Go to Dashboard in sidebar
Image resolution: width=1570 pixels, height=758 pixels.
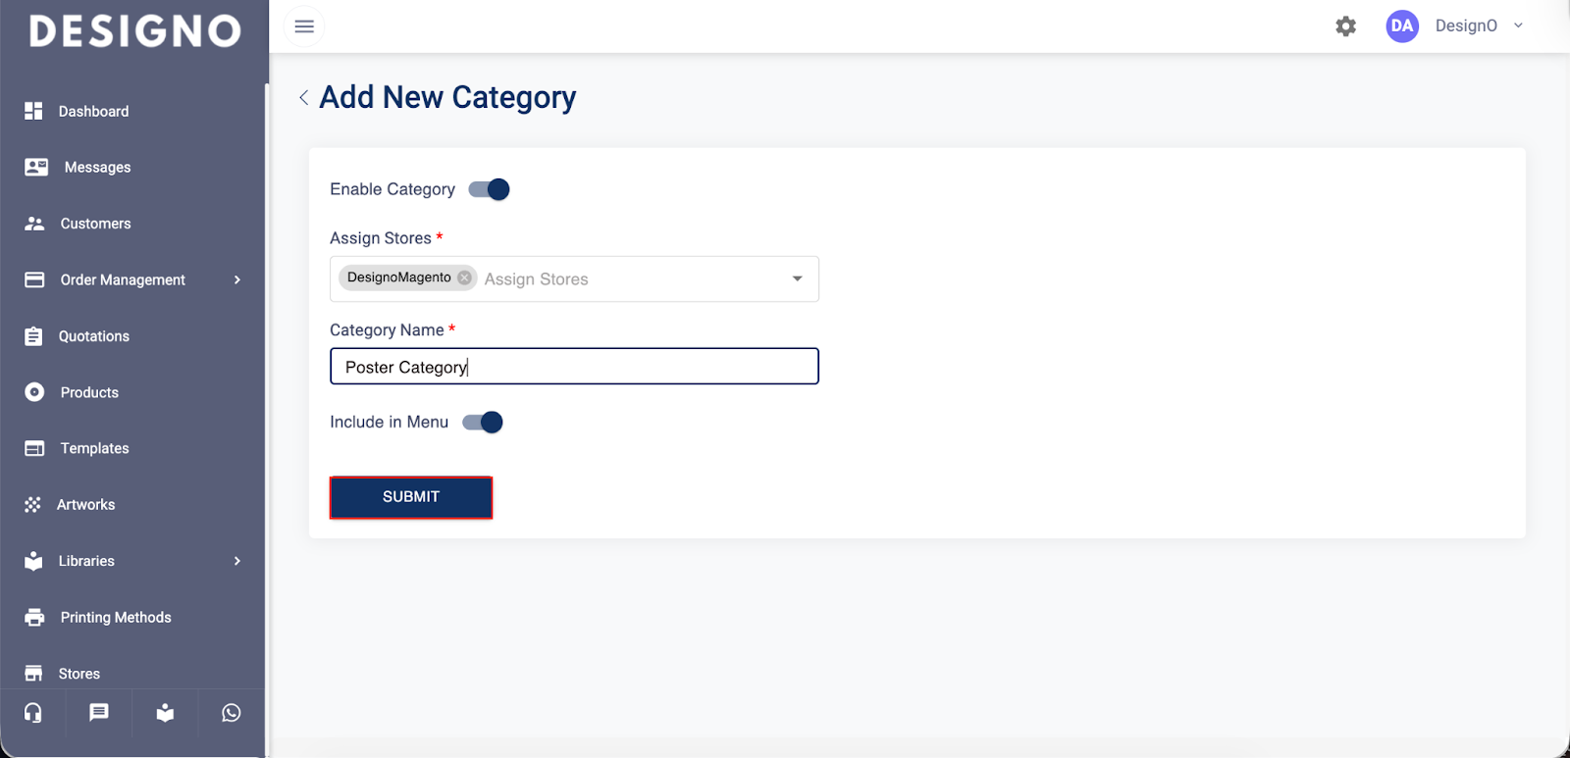[93, 112]
